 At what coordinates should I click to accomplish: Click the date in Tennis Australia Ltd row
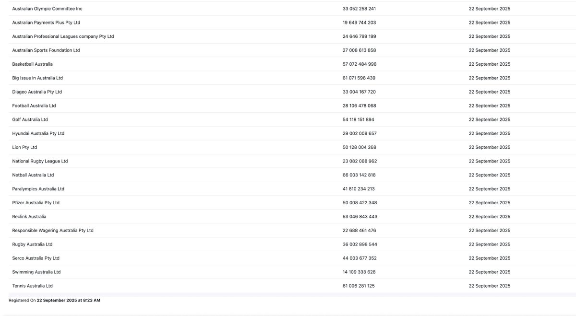(490, 287)
